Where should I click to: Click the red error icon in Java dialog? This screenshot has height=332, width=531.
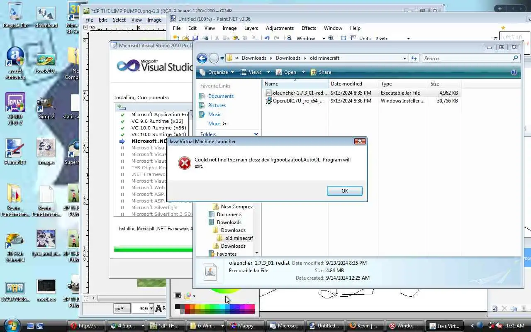[x=184, y=163]
